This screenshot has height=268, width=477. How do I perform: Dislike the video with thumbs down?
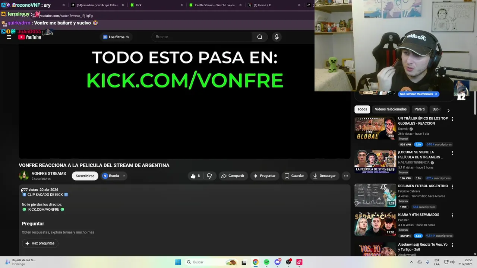tap(209, 176)
